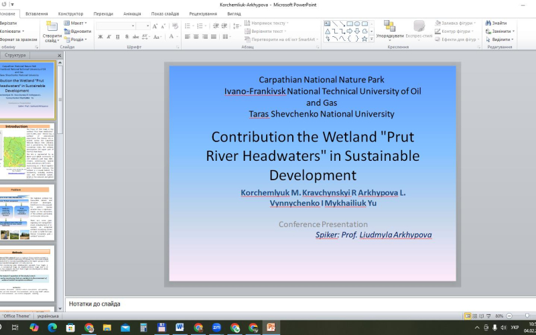Select the text box shape in gallery

coord(327,24)
